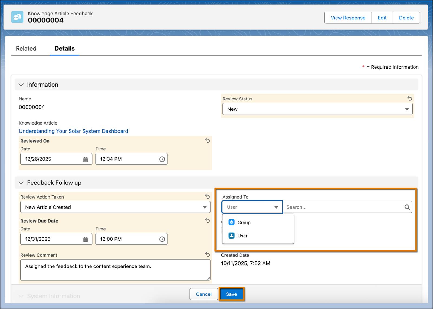Image resolution: width=433 pixels, height=309 pixels.
Task: Click the Review Due Date date field
Action: click(56, 239)
